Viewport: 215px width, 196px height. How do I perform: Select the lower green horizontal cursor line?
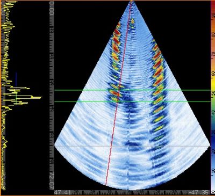coord(132,101)
